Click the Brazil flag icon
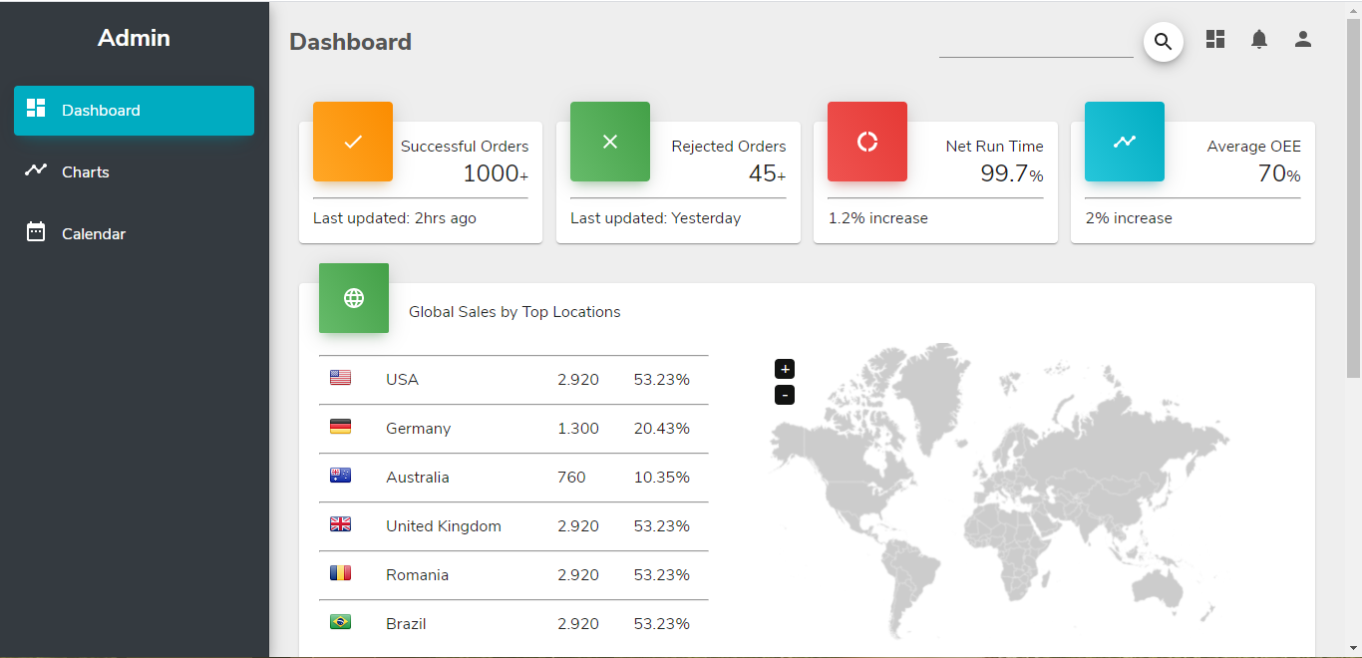This screenshot has width=1362, height=658. [340, 622]
